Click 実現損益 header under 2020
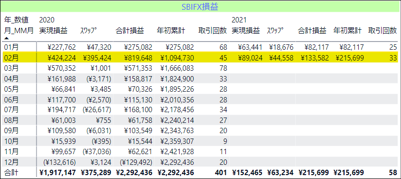The height and width of the screenshot is (179, 401). [x=54, y=31]
